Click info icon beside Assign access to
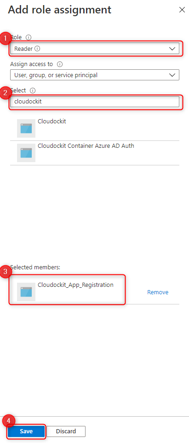 60,64
